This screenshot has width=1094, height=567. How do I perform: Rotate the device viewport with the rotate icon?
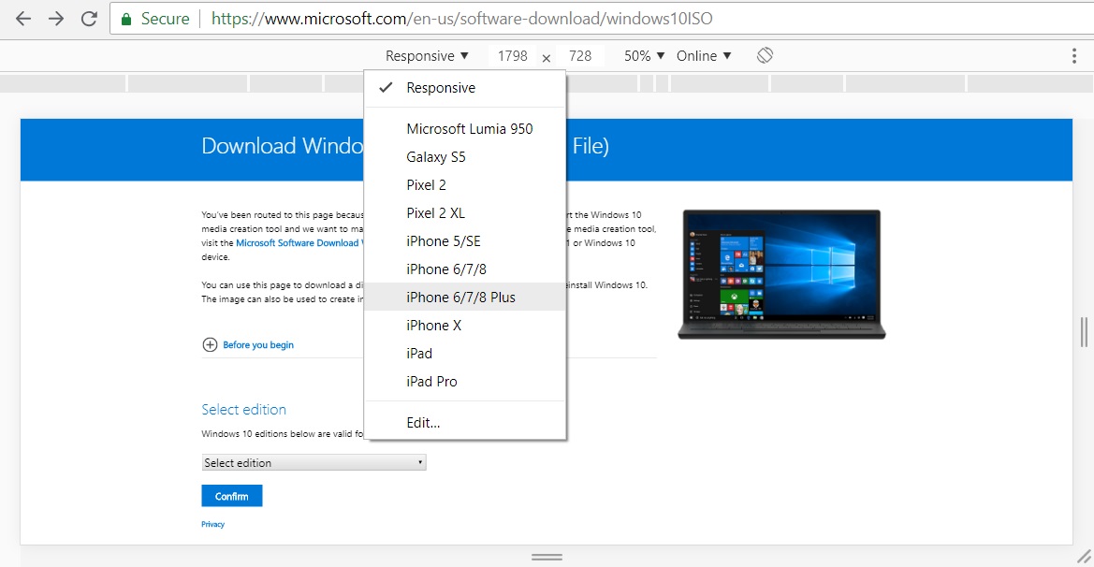point(765,55)
